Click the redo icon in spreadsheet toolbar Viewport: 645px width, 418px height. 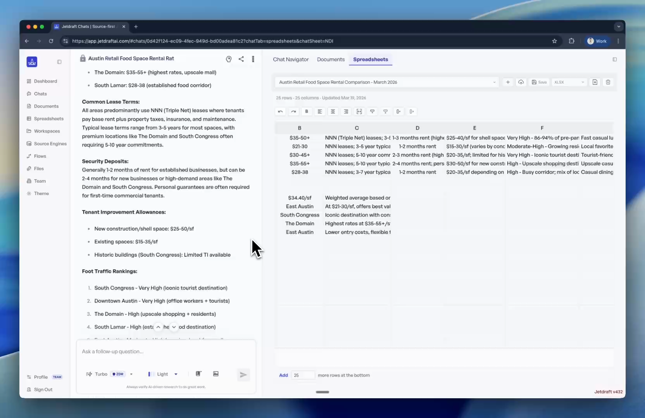293,111
